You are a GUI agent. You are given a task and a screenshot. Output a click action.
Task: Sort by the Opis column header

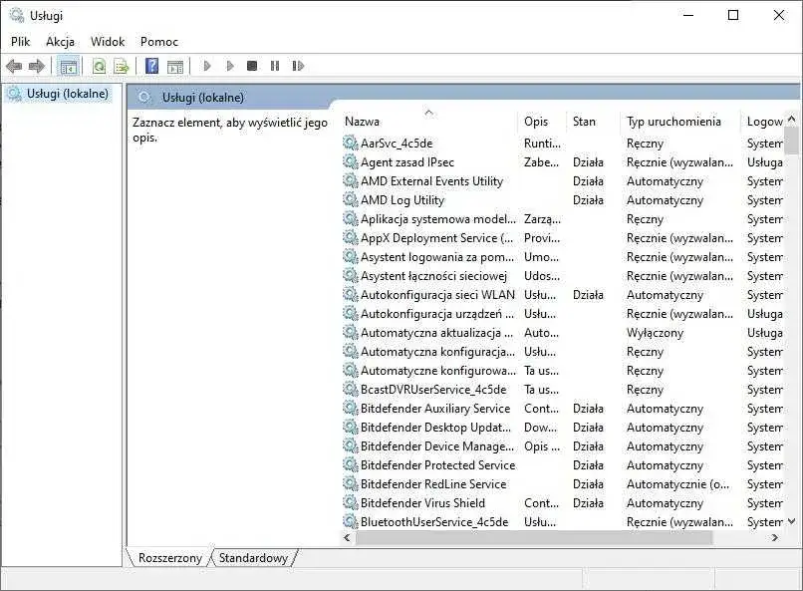point(542,122)
